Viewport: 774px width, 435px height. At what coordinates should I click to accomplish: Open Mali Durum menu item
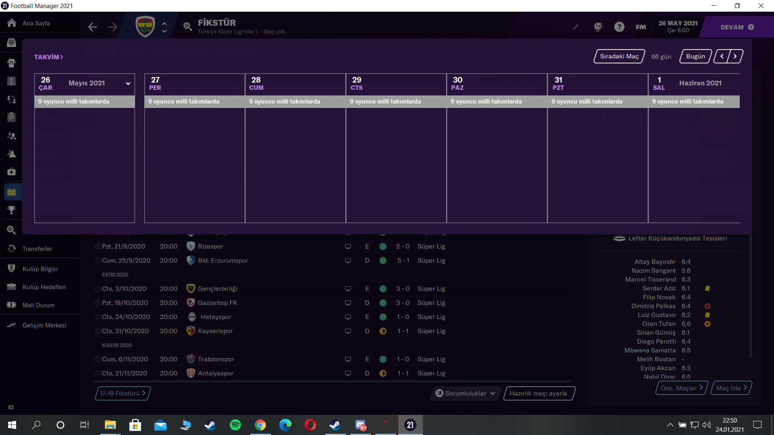[x=38, y=305]
